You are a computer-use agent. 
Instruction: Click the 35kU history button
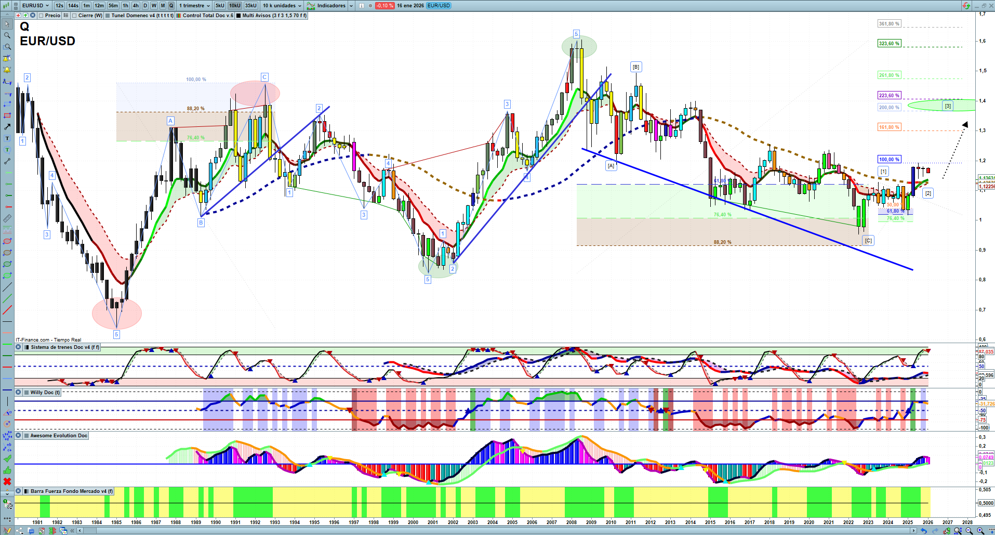pos(251,6)
